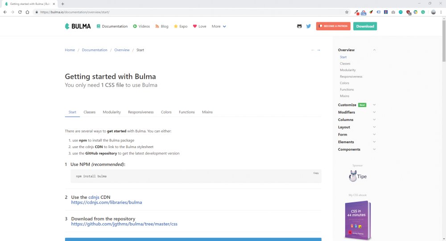Open the Twitter bird icon
Image resolution: width=446 pixels, height=241 pixels.
click(x=308, y=26)
